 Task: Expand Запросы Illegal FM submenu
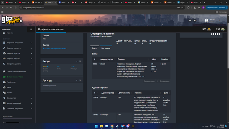coord(31,59)
